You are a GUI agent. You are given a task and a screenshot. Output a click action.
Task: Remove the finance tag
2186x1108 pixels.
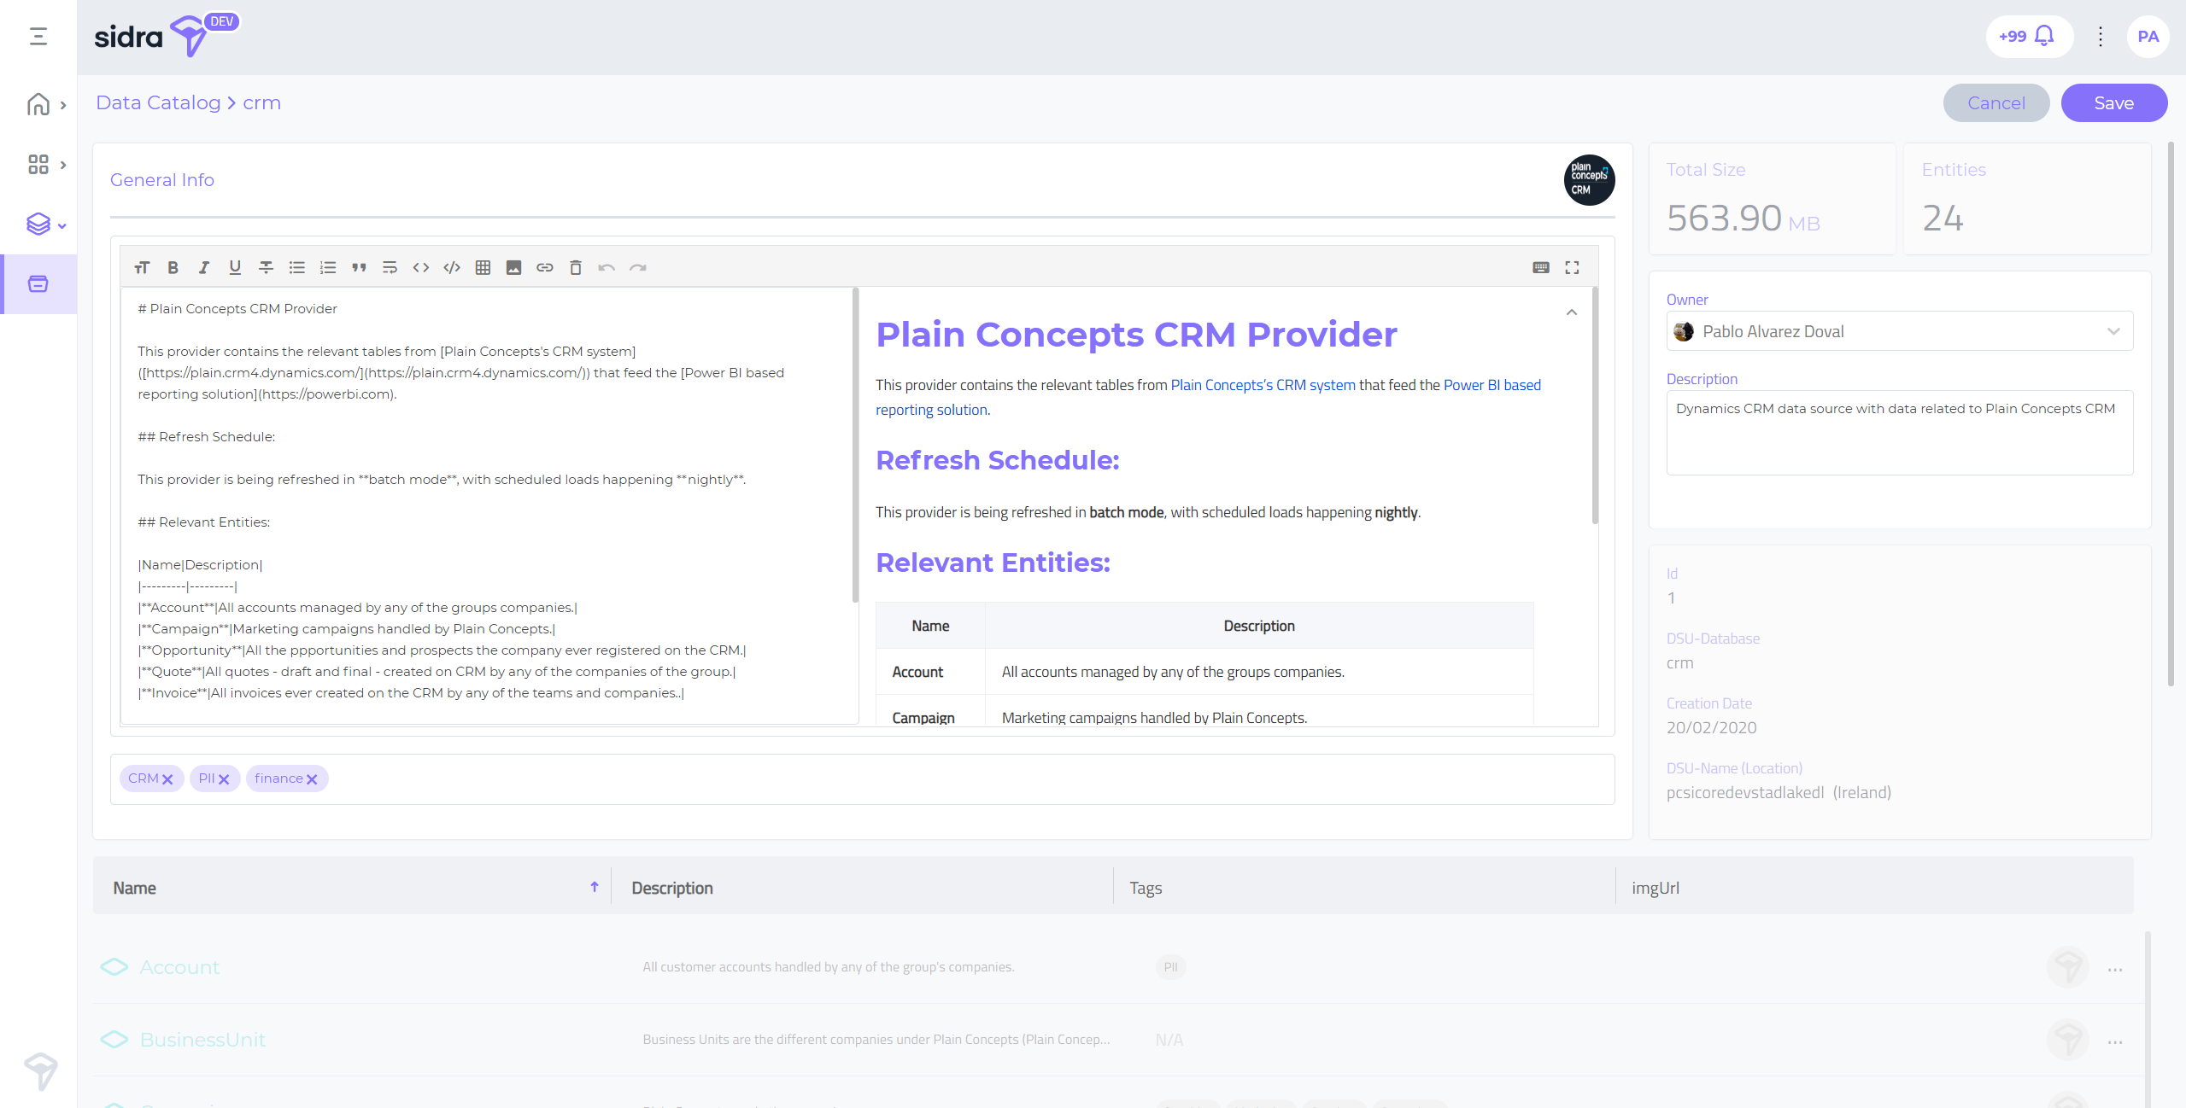(312, 779)
